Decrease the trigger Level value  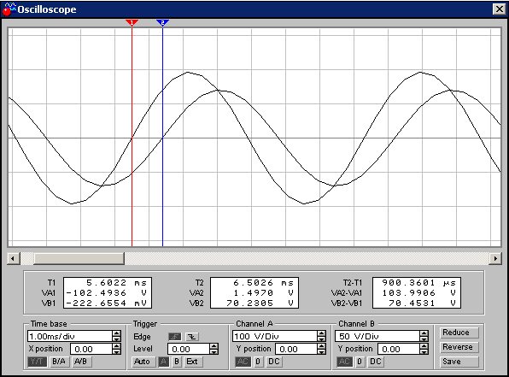(214, 352)
